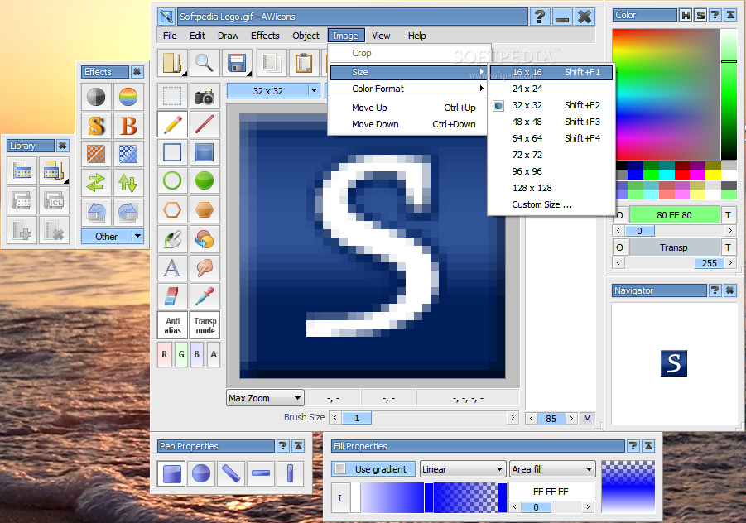Click Move Up menu entry
Viewport: 746px width, 523px height.
pyautogui.click(x=407, y=108)
